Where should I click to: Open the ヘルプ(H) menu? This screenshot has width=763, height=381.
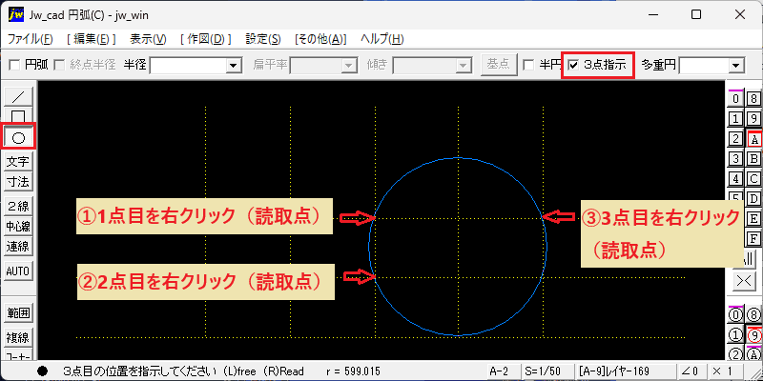[382, 39]
